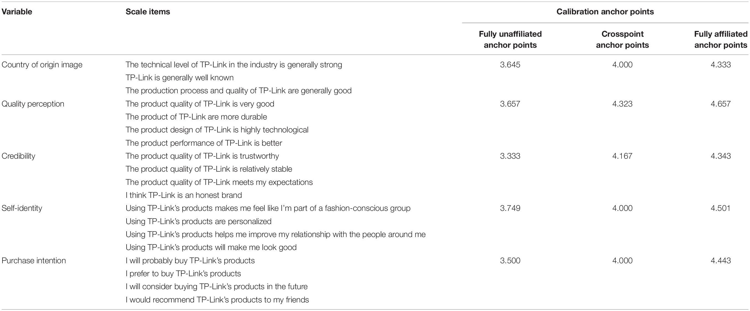750x311 pixels.
Task: Click 'I prefer to buy TP-Link's products'
Action: point(183,273)
